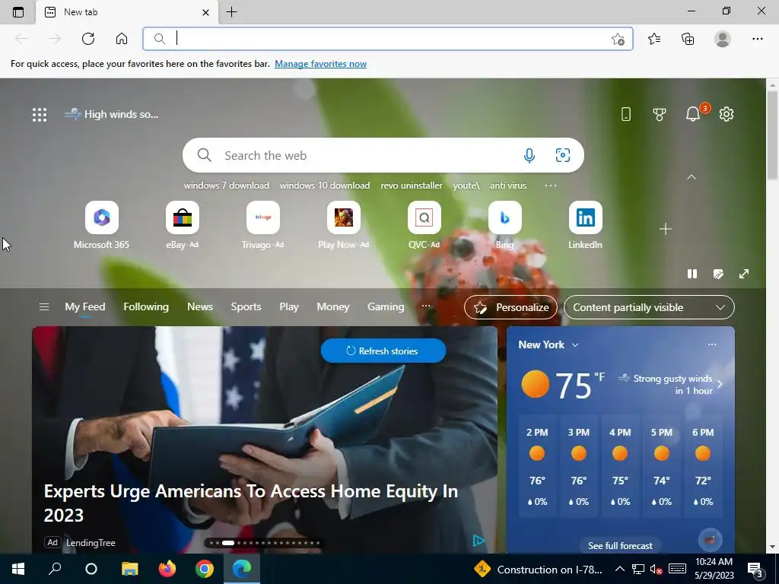Click the Search the web box

pos(383,155)
